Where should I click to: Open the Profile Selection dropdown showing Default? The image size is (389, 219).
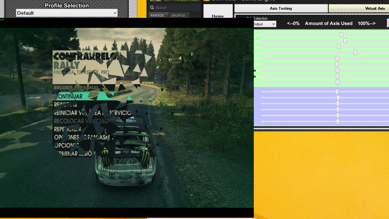click(x=67, y=13)
